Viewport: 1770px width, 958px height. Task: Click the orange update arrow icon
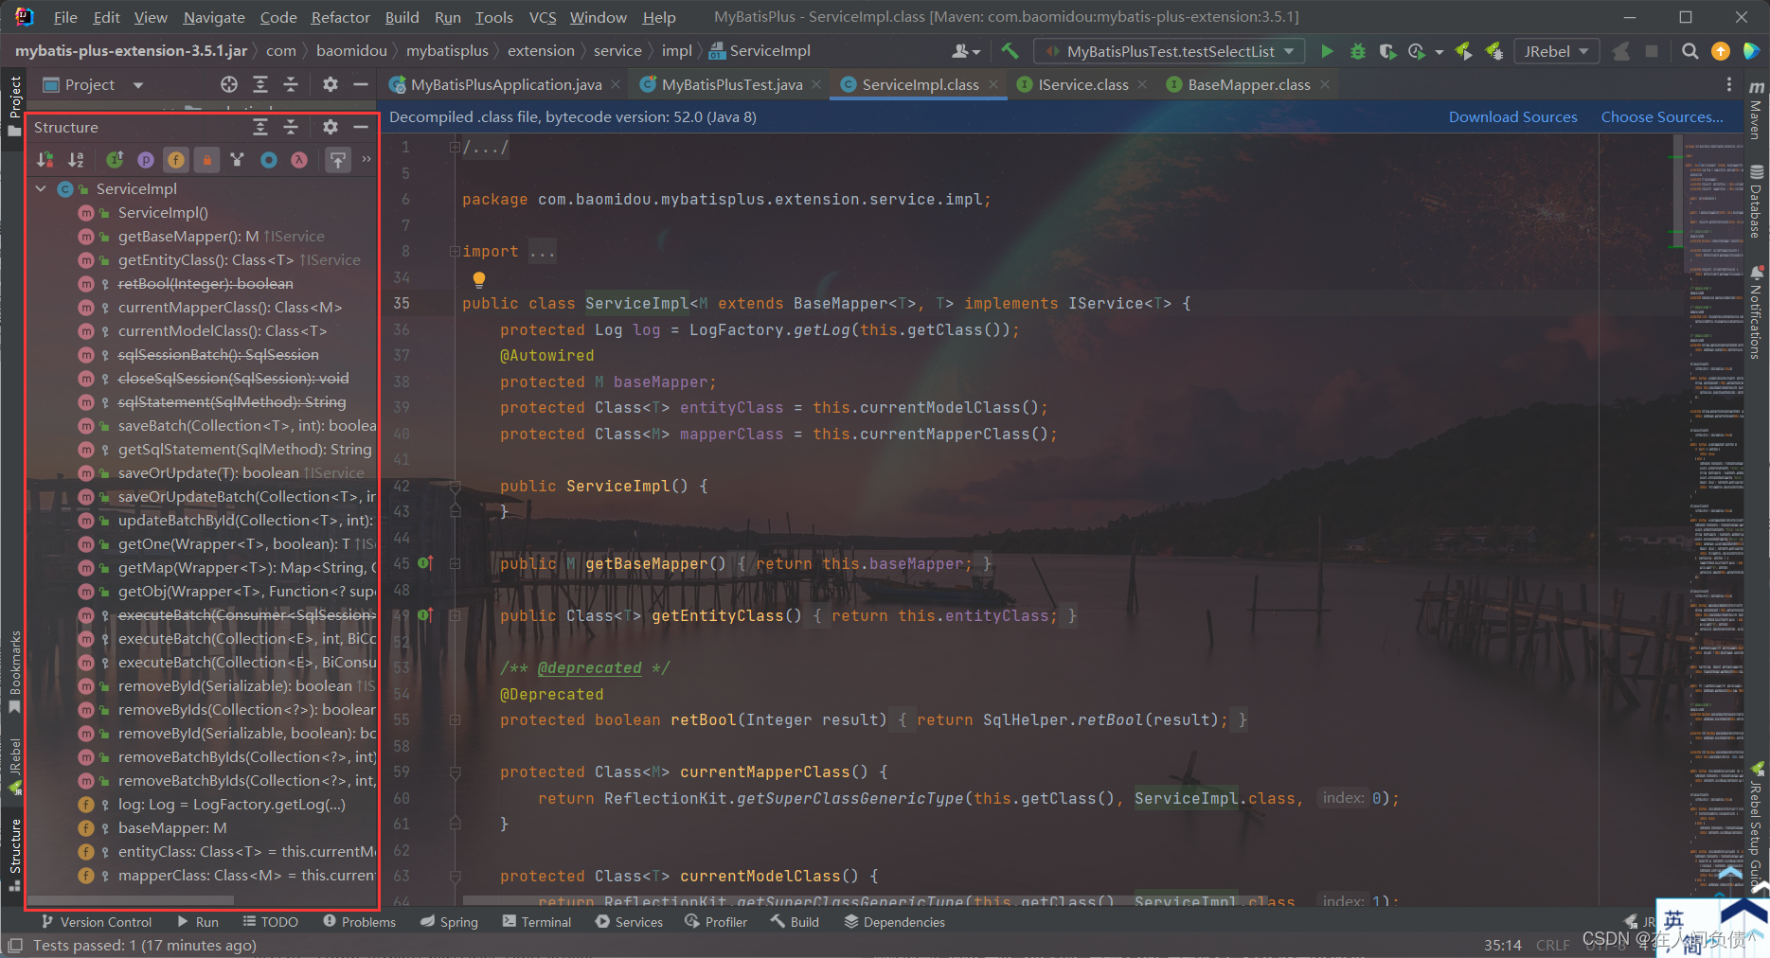click(x=1721, y=51)
